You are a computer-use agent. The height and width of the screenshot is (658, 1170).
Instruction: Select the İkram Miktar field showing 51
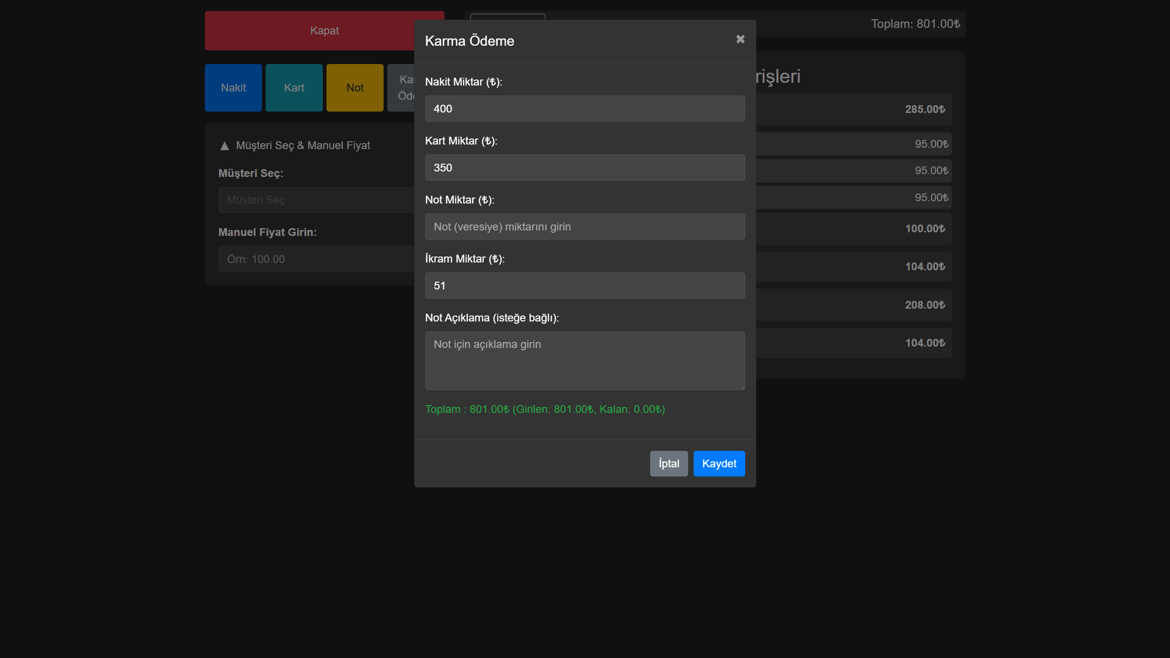click(584, 286)
